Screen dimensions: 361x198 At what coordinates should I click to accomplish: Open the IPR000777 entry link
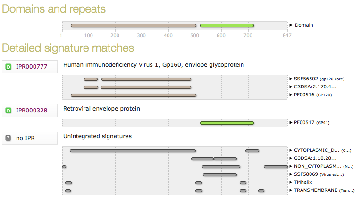pyautogui.click(x=32, y=67)
